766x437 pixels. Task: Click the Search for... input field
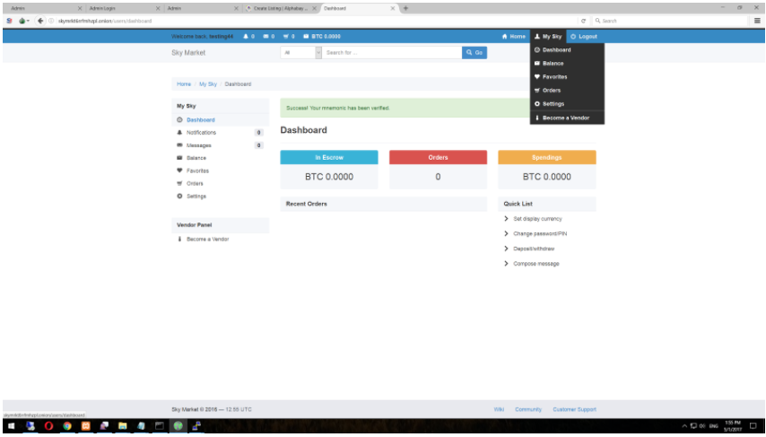[392, 53]
